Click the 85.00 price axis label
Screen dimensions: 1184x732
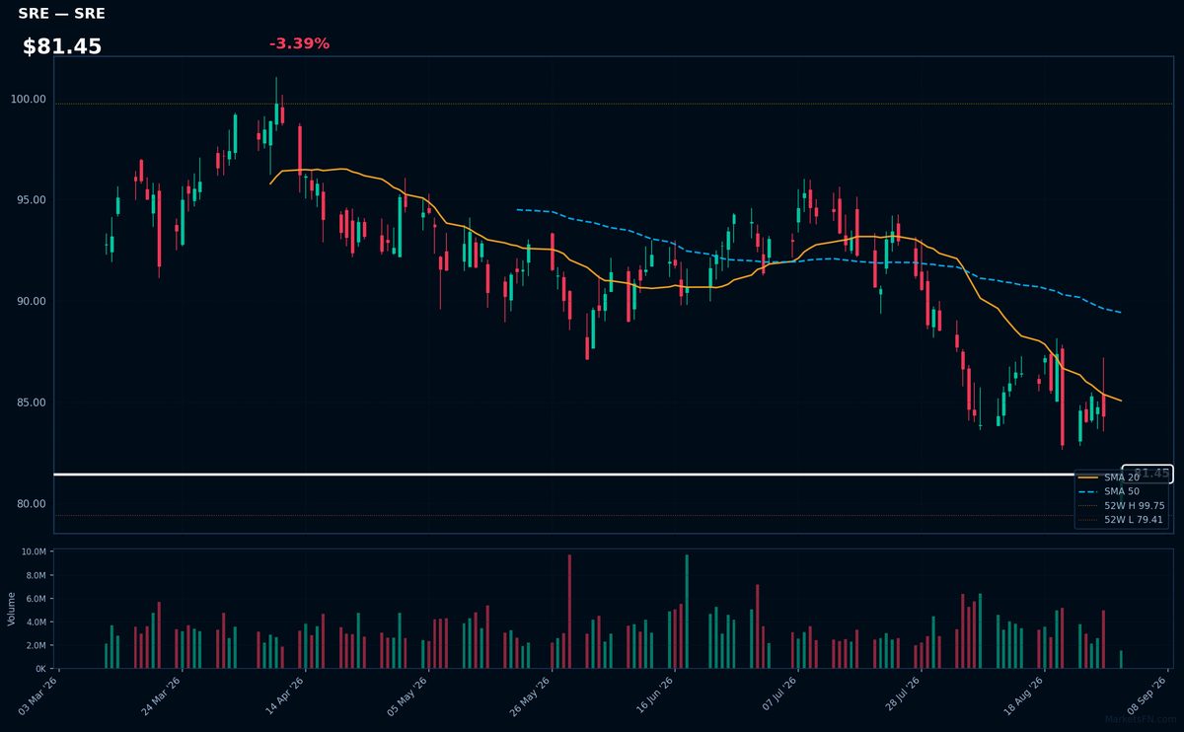pyautogui.click(x=32, y=403)
